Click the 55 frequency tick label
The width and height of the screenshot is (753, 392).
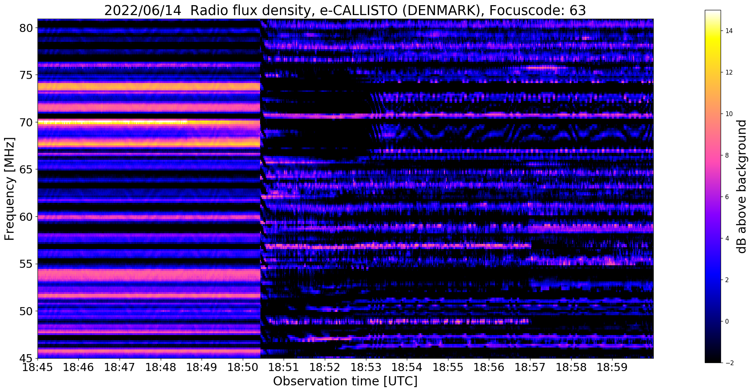26,264
